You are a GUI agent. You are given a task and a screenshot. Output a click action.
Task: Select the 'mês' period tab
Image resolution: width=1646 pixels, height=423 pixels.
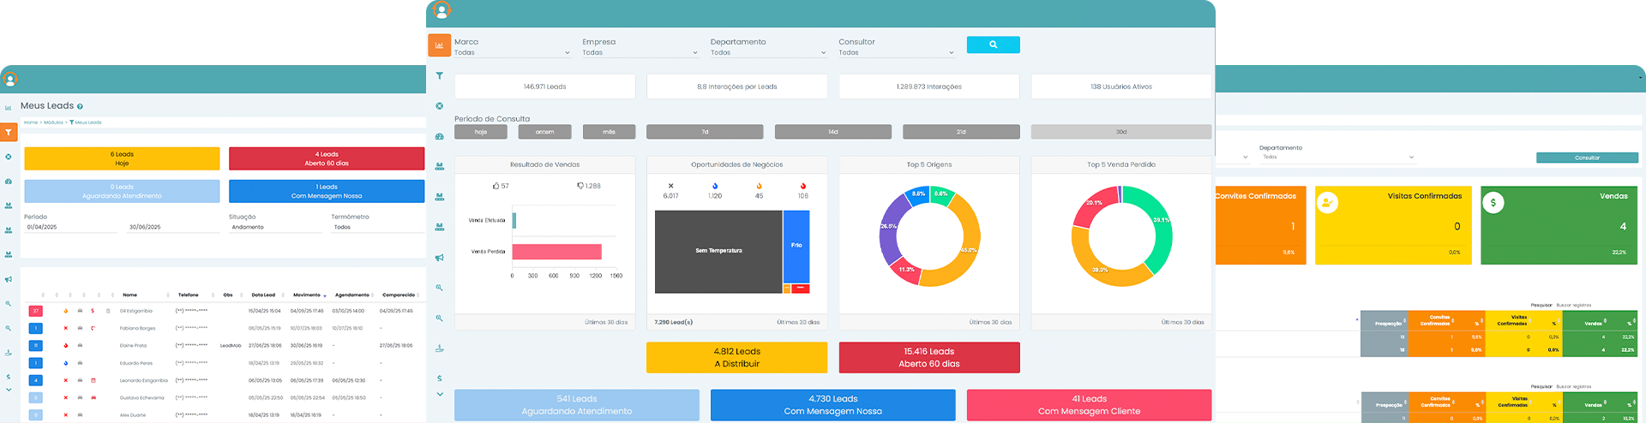coord(609,132)
